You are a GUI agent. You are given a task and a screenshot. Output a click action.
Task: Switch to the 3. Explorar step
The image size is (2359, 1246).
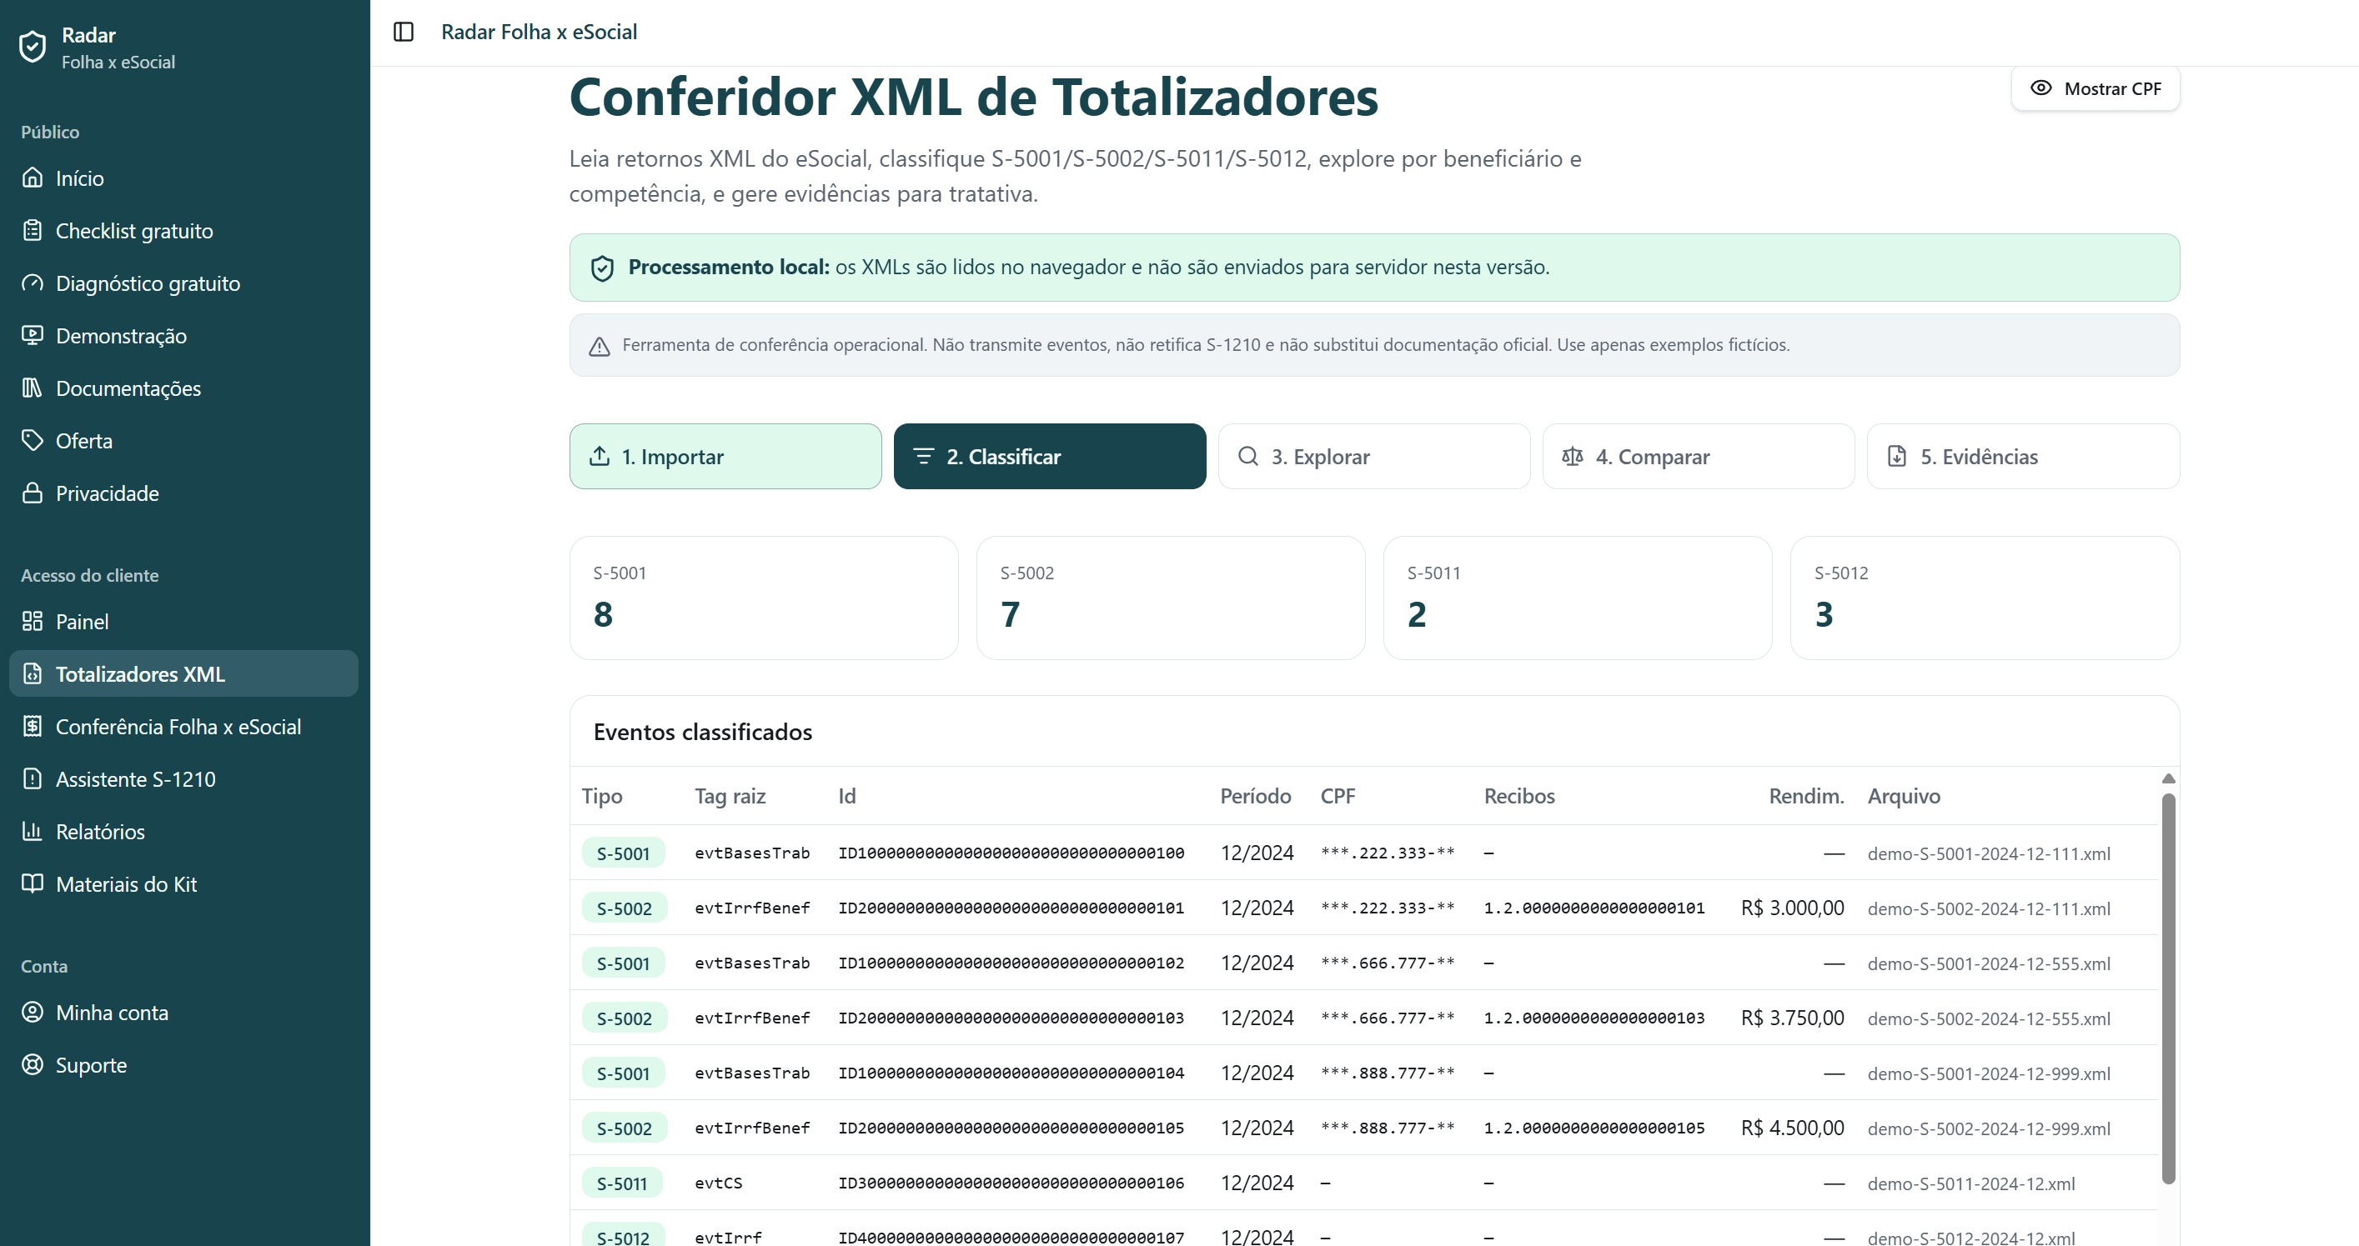coord(1373,456)
